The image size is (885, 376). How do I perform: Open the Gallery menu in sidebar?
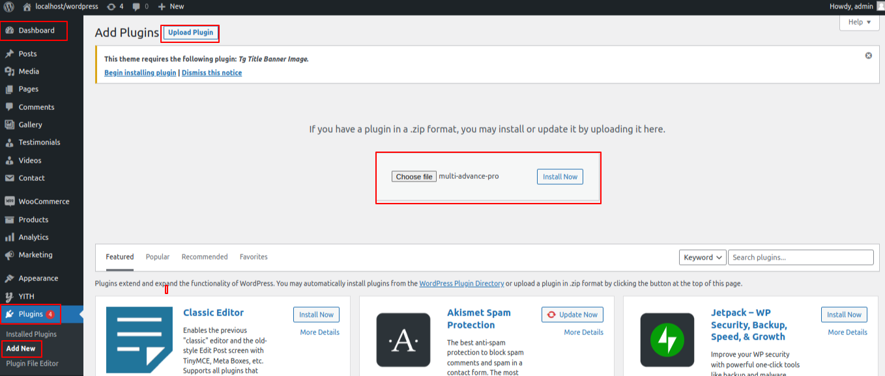tap(30, 125)
